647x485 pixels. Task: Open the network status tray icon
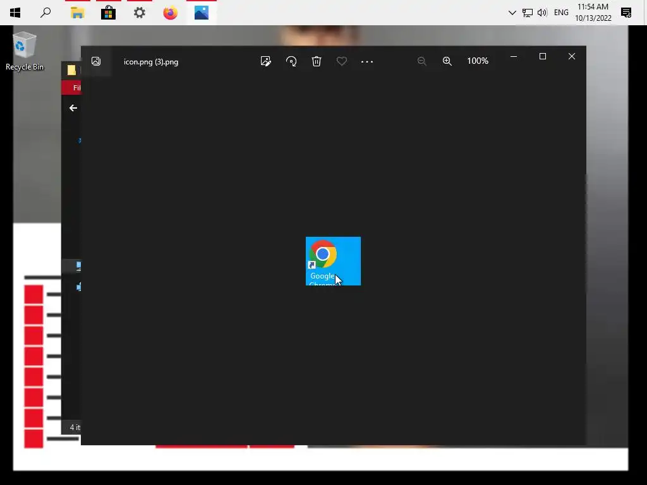pyautogui.click(x=528, y=13)
